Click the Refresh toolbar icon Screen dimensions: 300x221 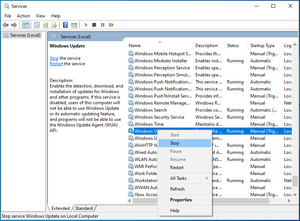tap(46, 25)
